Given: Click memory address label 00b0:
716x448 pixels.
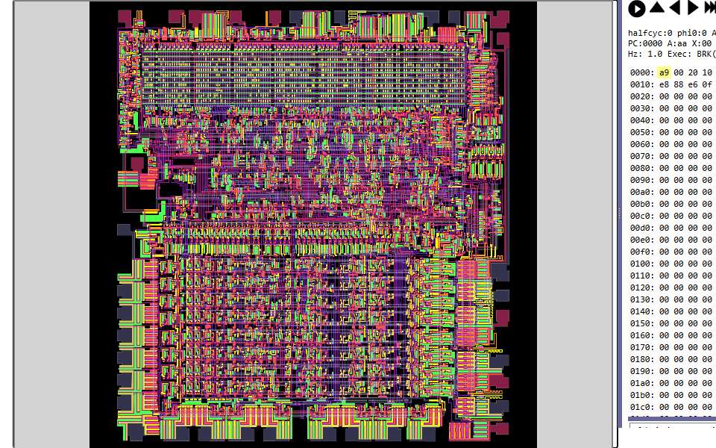Looking at the screenshot, I should [x=642, y=204].
